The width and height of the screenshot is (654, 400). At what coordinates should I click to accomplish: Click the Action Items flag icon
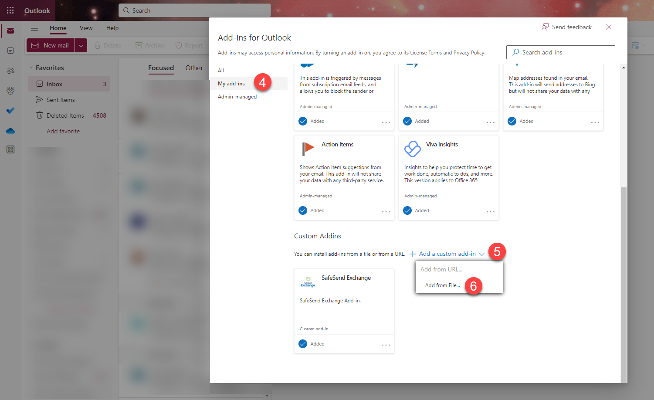pos(308,149)
